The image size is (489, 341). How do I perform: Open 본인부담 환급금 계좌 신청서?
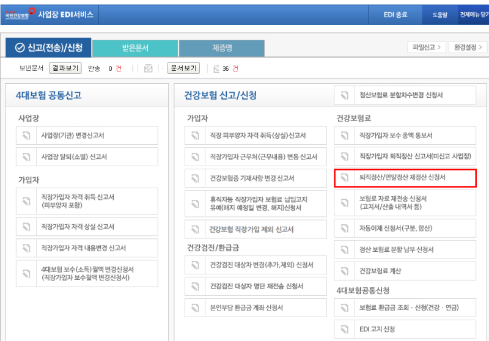[x=256, y=308]
